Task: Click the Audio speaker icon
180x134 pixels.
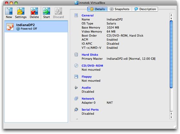Action: (x=76, y=87)
